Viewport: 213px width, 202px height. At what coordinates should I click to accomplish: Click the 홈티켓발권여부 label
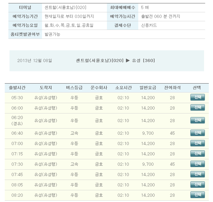pos(25,34)
